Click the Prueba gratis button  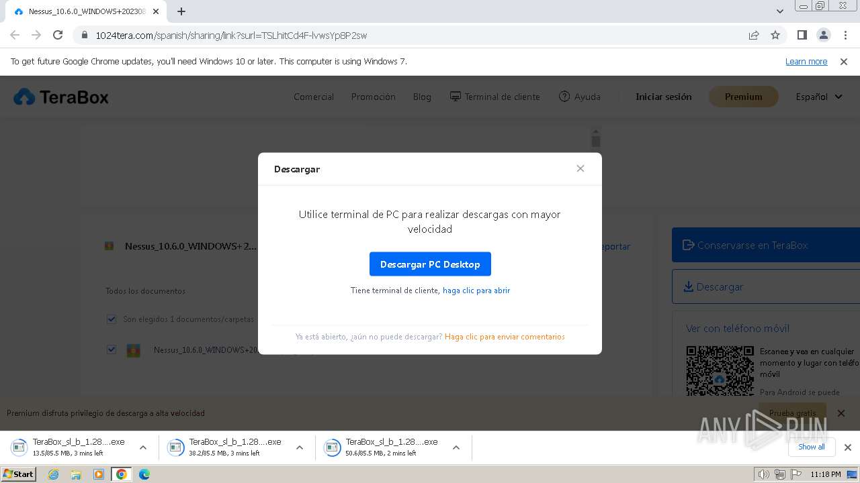coord(793,413)
